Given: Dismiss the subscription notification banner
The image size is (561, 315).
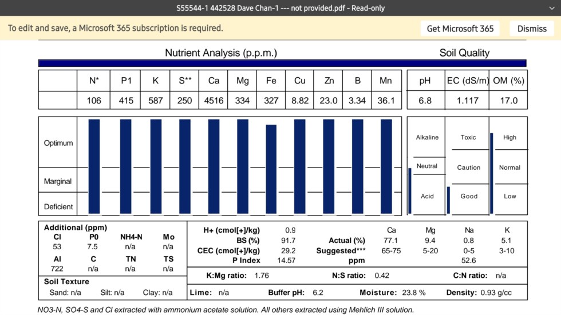Looking at the screenshot, I should point(532,29).
